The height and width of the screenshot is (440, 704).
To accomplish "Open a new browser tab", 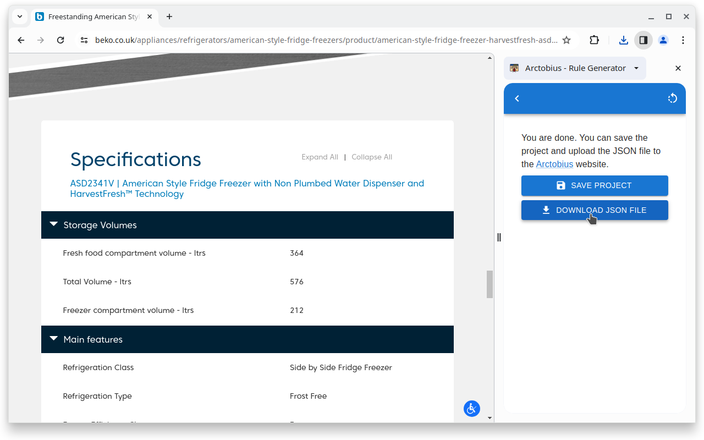I will click(169, 16).
